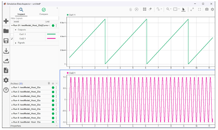Expand Run 3: twoModel_Host_23a in the archive
Image resolution: width=218 pixels, height=130 pixels.
pos(12,96)
